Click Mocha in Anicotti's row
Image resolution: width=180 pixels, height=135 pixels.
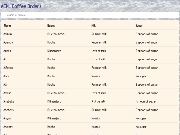click(51, 127)
